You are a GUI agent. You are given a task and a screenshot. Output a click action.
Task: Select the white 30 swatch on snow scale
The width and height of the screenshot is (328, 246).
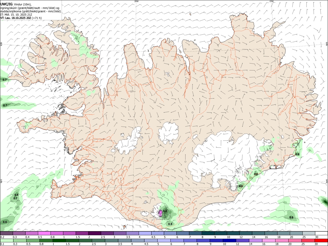[x=321, y=233]
